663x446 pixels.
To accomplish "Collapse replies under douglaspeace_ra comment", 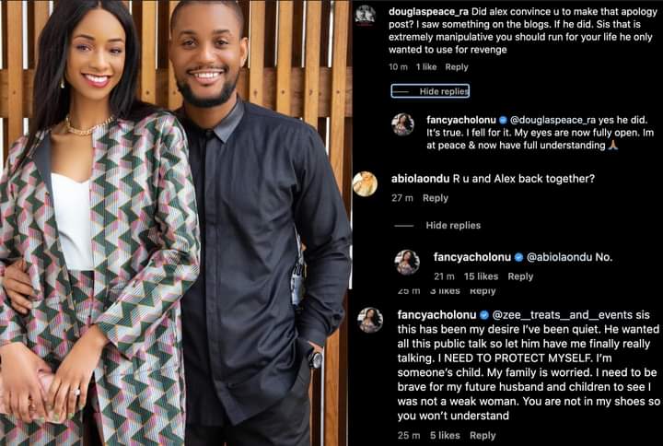I will pos(430,91).
